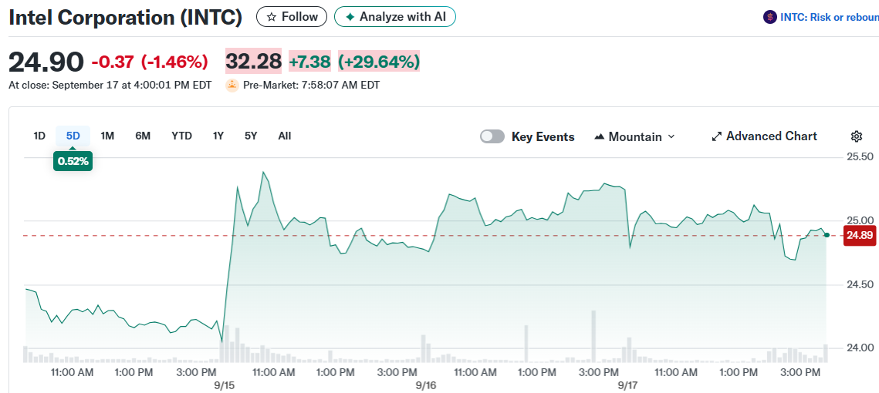Click the 9/15 date label on axis
Screen dimensions: 879x393
point(223,385)
